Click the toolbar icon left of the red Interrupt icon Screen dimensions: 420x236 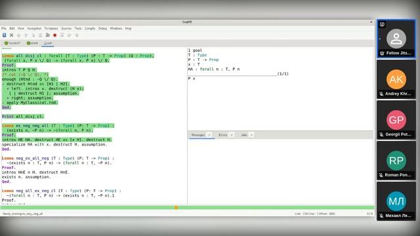[x=48, y=35]
